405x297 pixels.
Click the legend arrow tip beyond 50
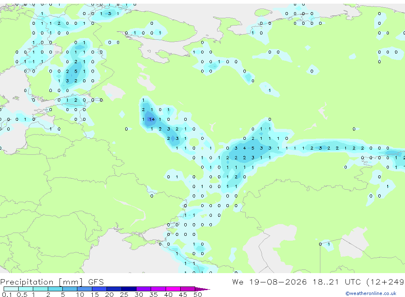click(203, 289)
